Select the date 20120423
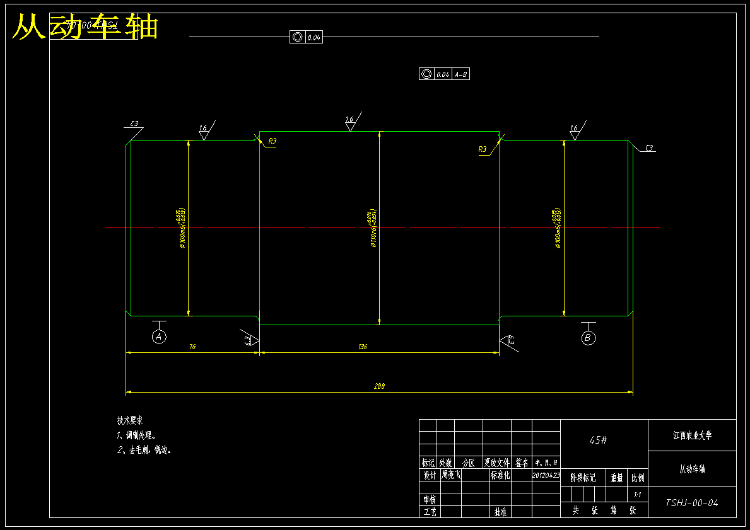750x530 pixels. tap(546, 476)
